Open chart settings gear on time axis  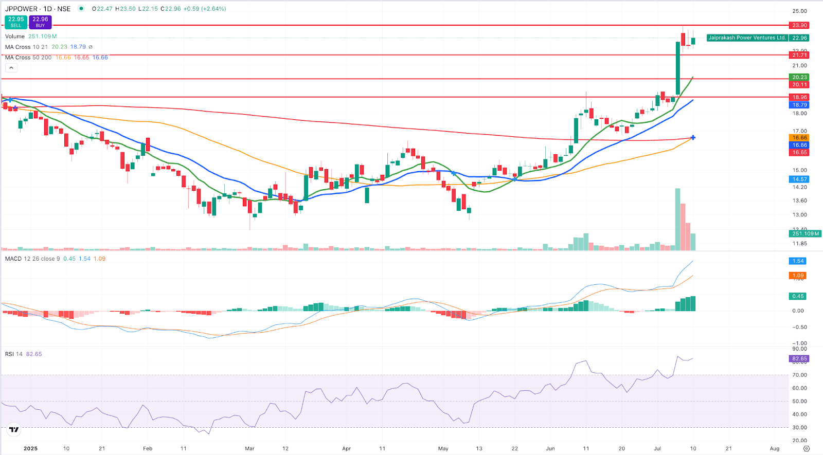point(807,449)
